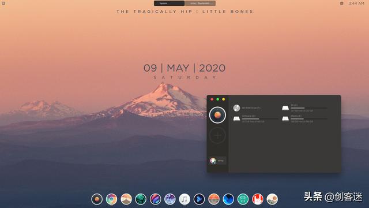Select the orange sun circle in window sidebar
Screen dimensions: 369x208
217,115
